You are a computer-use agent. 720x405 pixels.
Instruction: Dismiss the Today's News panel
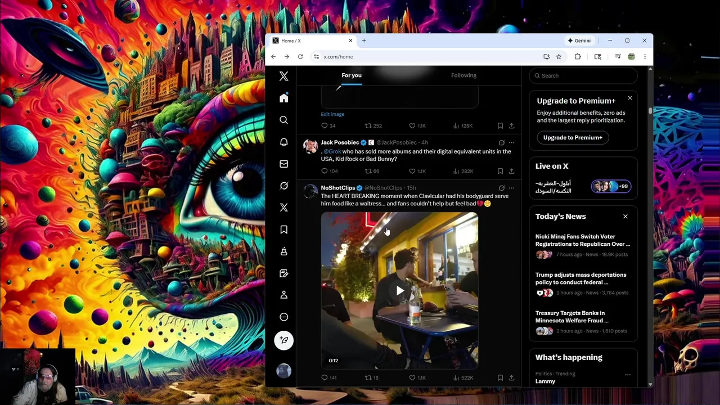[x=625, y=216]
